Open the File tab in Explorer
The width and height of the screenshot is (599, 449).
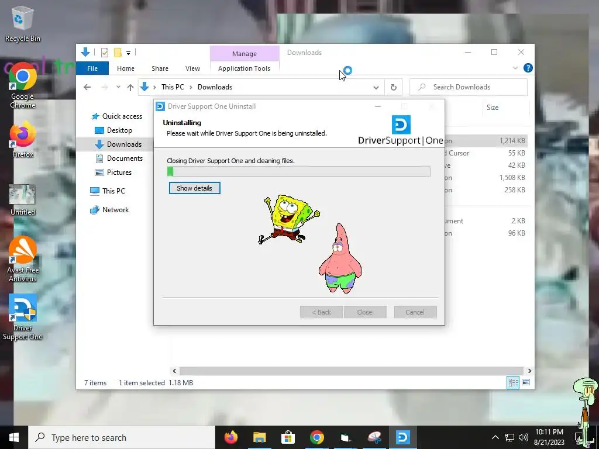click(x=92, y=68)
